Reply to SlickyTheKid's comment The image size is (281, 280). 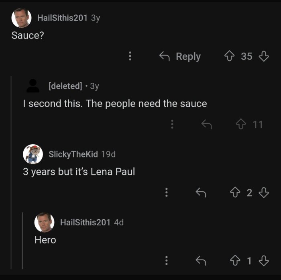coord(200,193)
